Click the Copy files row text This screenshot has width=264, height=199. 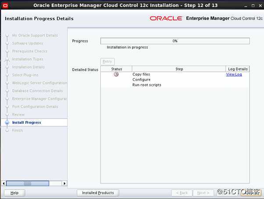click(x=141, y=74)
